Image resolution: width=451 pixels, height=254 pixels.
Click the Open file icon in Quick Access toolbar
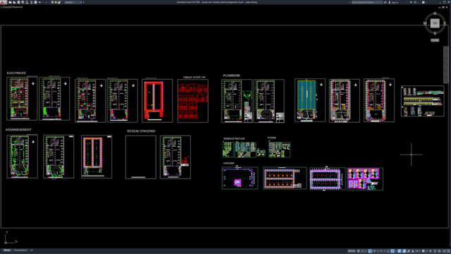coord(14,2)
